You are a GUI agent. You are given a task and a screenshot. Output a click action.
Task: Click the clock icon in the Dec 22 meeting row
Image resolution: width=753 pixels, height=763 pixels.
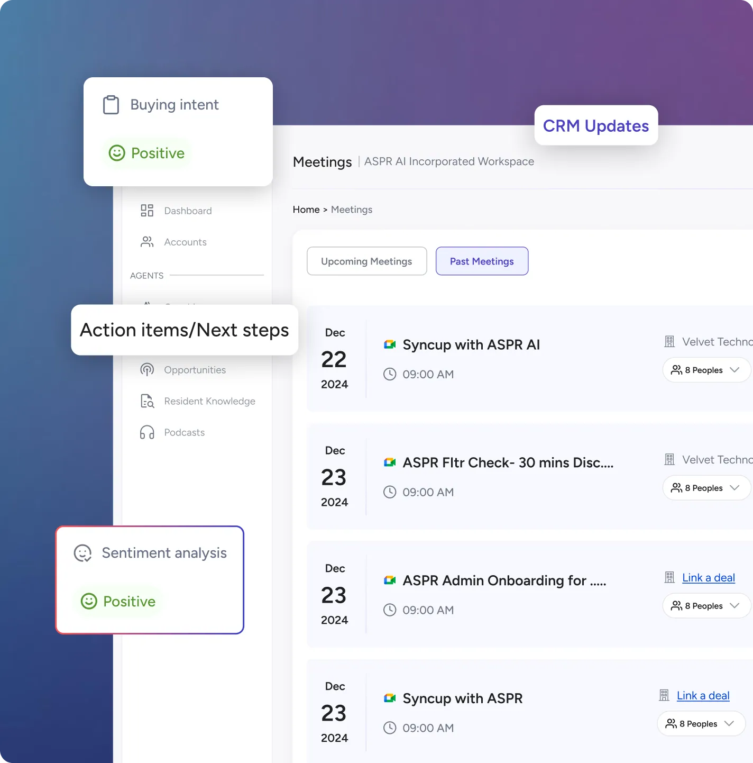(390, 374)
